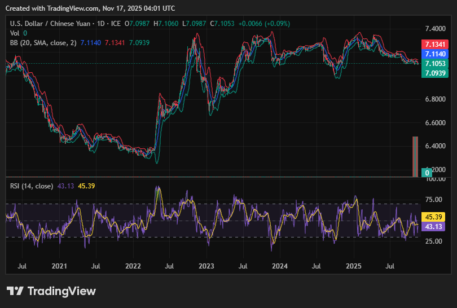
Task: Click the 7.4000 level on price scale
Action: 435,28
